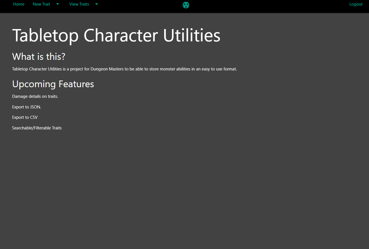The height and width of the screenshot is (249, 369).
Task: Log out using the Logout link
Action: (x=356, y=4)
